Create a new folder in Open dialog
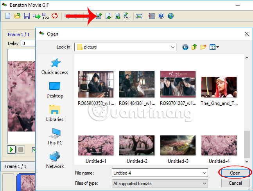The image size is (253, 191). [x=203, y=47]
